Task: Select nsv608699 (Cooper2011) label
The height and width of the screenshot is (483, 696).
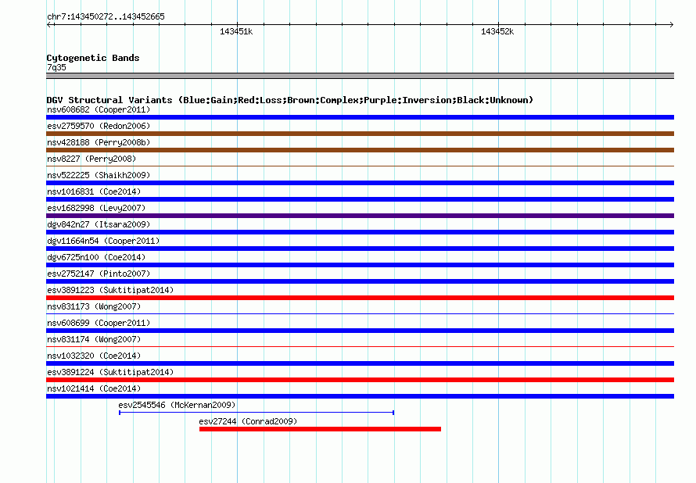Action: [99, 323]
